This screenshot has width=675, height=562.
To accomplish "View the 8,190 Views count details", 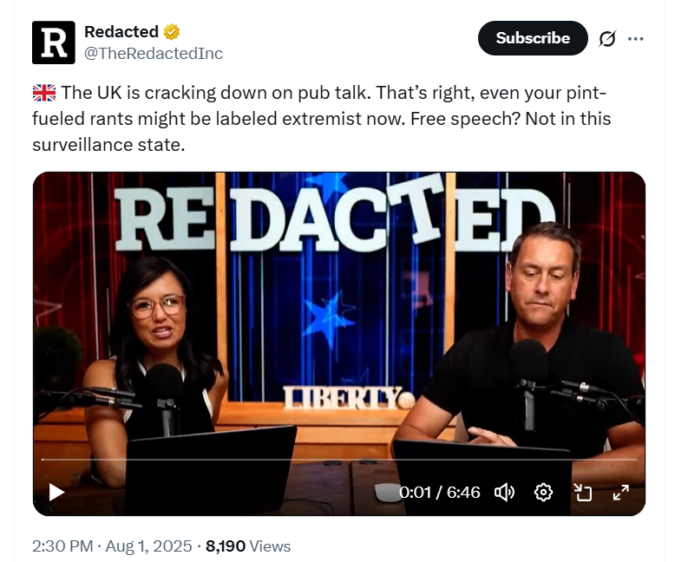I will click(x=248, y=546).
